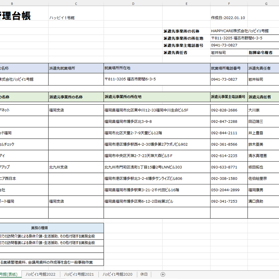Select phone number 092-614-2235
The width and height of the screenshot is (279, 279).
point(229,156)
